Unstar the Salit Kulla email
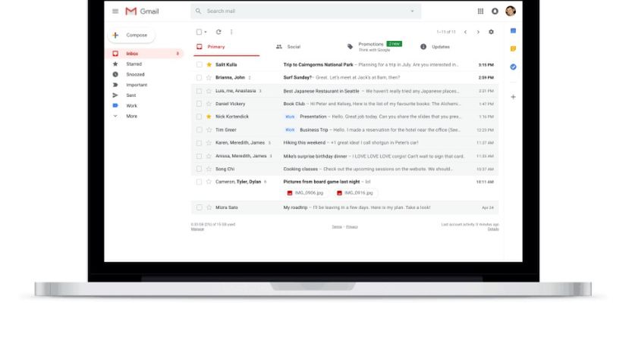The width and height of the screenshot is (632, 355). click(x=209, y=65)
